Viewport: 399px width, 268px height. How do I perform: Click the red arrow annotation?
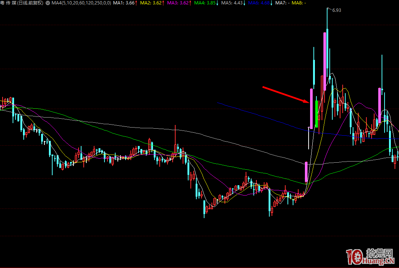(x=285, y=95)
